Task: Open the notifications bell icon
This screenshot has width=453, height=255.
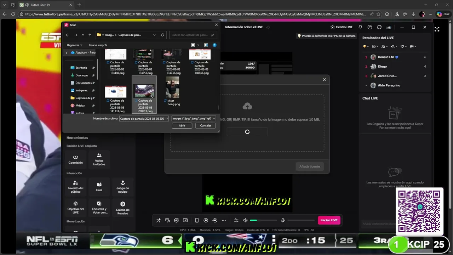Action: tap(360, 27)
